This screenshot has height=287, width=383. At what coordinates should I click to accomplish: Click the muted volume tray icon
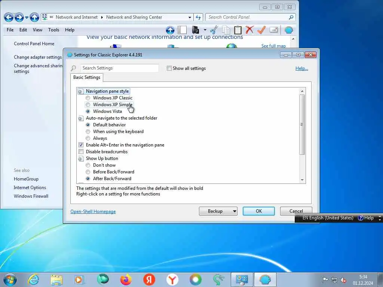tap(343, 280)
